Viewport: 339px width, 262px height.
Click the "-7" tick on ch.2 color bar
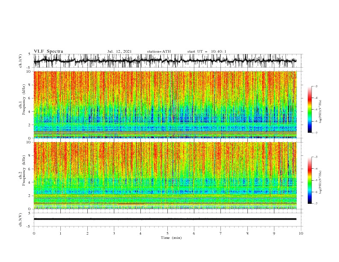[315, 203]
